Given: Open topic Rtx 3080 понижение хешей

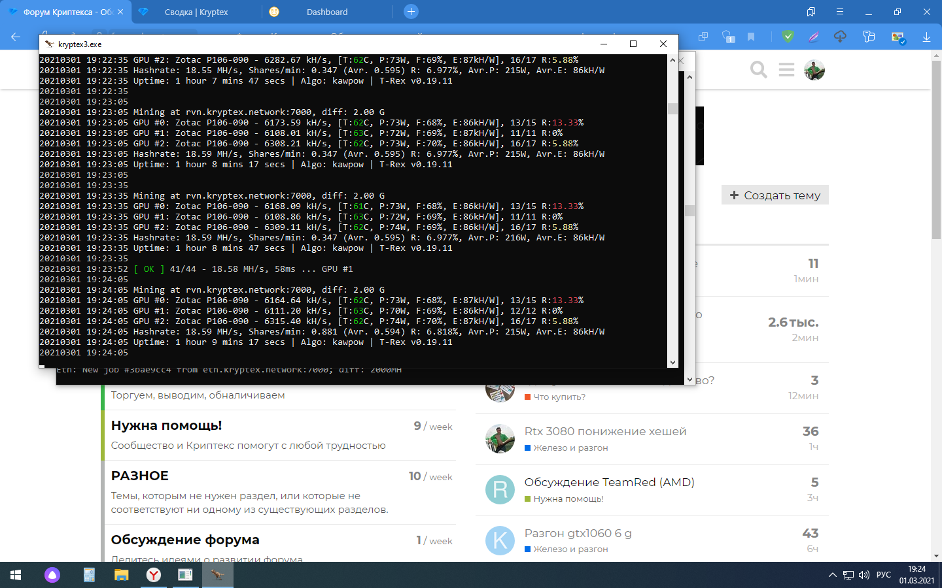Looking at the screenshot, I should coord(605,431).
